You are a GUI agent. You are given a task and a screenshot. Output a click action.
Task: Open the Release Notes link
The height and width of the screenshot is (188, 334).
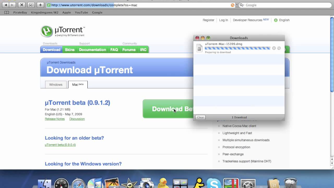coord(55,119)
